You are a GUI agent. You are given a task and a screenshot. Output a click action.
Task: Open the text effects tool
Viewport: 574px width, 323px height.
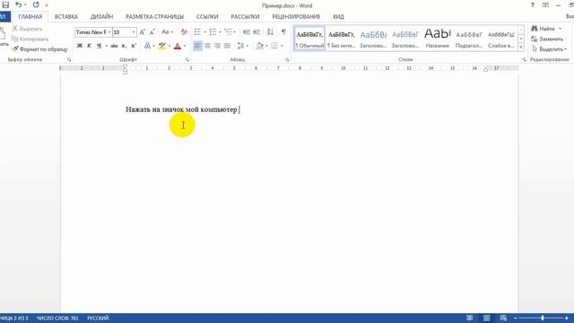(x=147, y=46)
